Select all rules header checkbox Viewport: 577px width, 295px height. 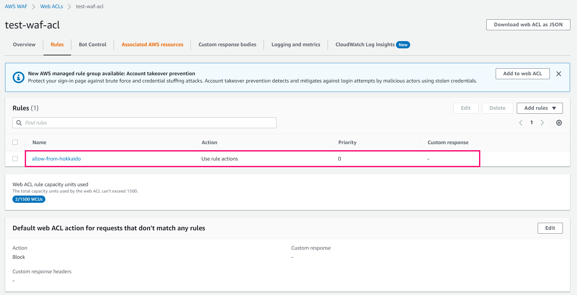pyautogui.click(x=15, y=142)
